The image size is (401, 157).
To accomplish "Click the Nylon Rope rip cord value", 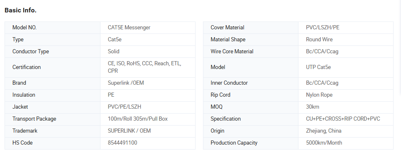I will pyautogui.click(x=319, y=95).
